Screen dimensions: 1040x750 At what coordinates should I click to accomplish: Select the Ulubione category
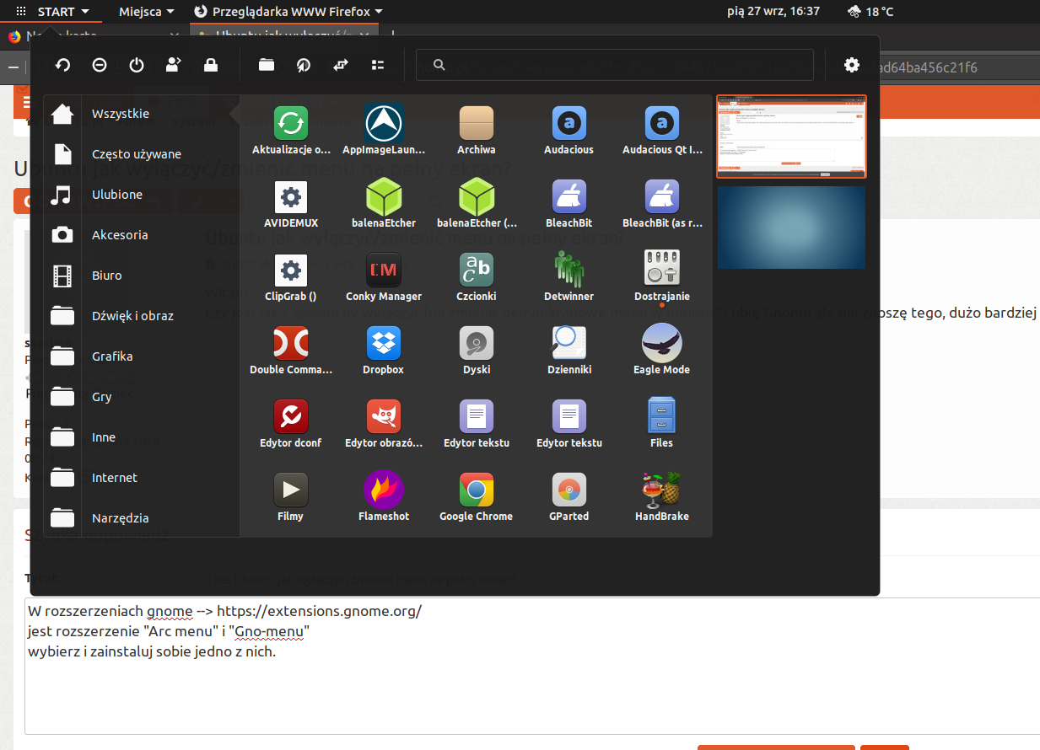pos(142,195)
